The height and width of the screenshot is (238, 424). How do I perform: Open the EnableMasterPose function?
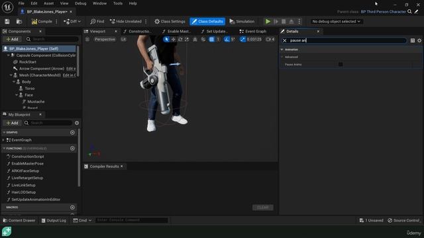(x=27, y=163)
